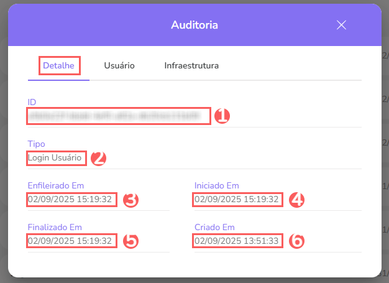Click the Tipo field label
The image size is (389, 283).
[x=36, y=144]
